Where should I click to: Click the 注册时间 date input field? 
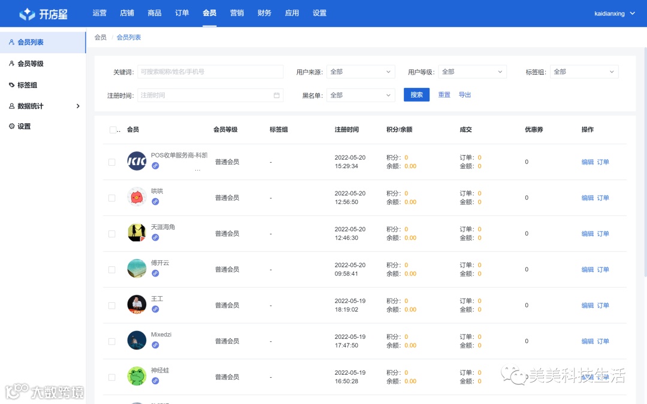[x=210, y=95]
